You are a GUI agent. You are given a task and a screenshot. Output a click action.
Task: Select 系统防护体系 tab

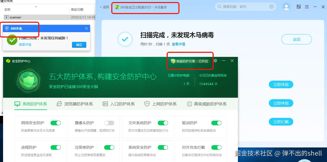tap(31, 104)
